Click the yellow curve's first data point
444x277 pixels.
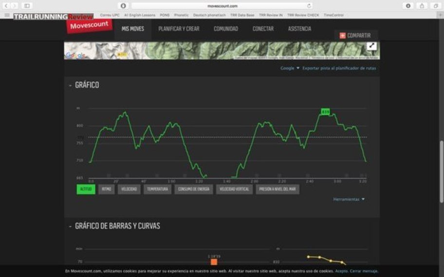pos(308,257)
